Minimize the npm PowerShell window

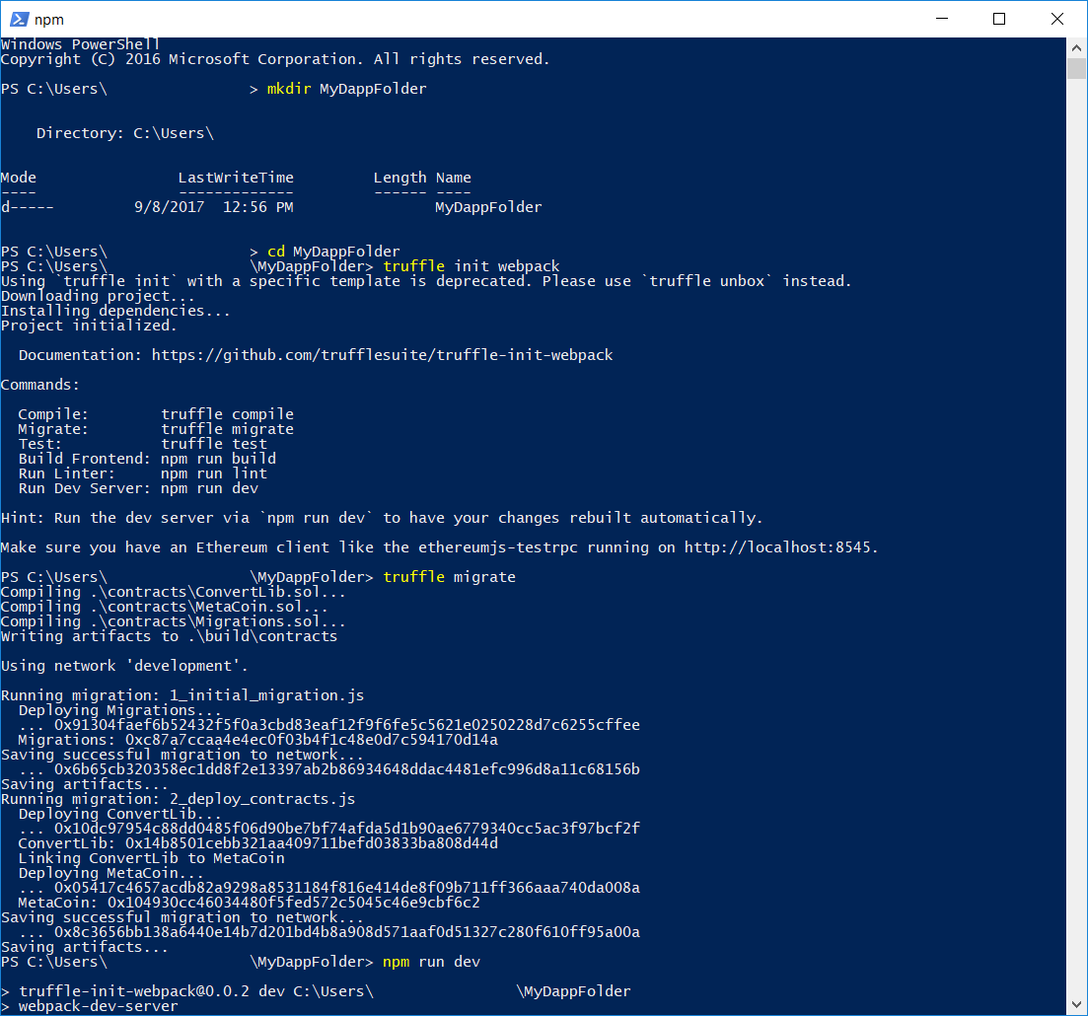point(942,19)
